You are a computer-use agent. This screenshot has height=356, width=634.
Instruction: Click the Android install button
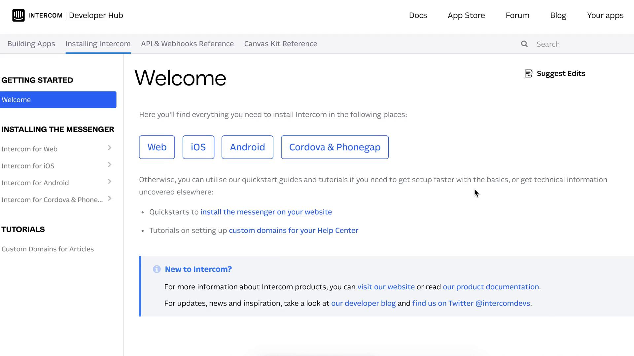tap(247, 147)
